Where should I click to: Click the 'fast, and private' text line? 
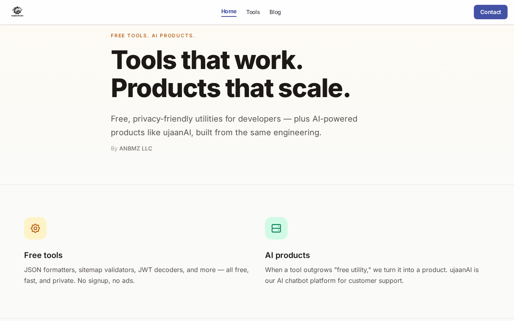[x=50, y=280]
